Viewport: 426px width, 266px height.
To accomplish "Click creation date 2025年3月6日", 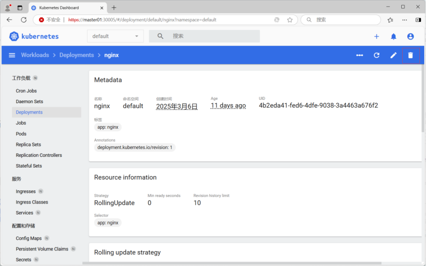I will [x=177, y=106].
